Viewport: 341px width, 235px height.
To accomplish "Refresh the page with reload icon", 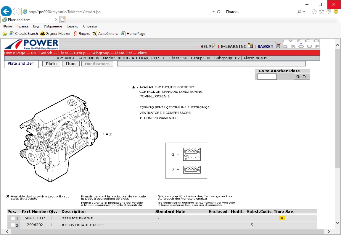I will pyautogui.click(x=218, y=12).
